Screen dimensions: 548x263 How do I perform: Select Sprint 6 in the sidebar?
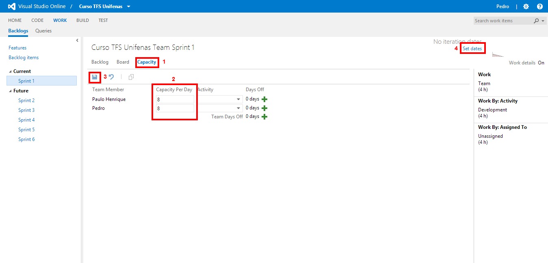26,139
